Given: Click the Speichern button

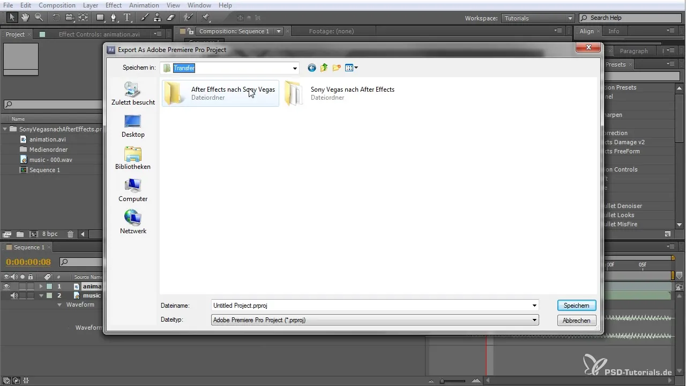Looking at the screenshot, I should click(577, 306).
